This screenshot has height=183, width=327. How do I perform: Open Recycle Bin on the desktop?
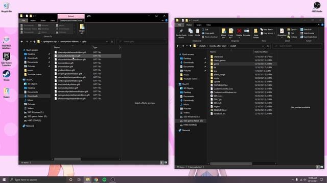(7, 7)
